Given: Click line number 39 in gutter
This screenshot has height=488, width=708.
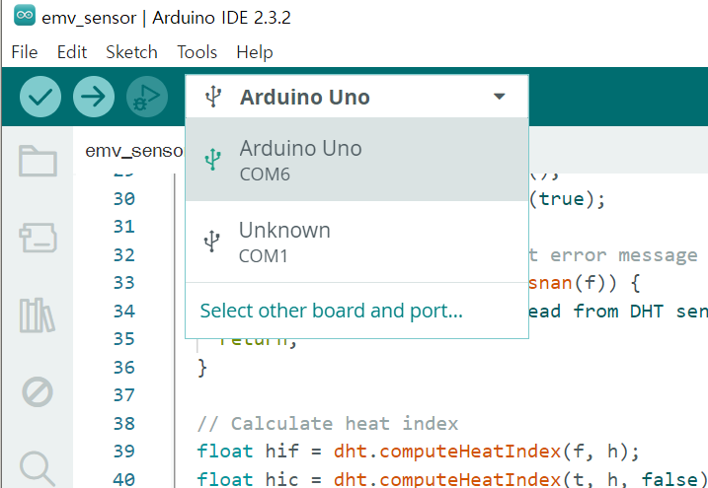Looking at the screenshot, I should tap(124, 452).
